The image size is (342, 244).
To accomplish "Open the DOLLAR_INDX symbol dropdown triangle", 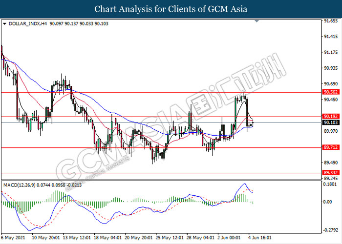I will click(x=4, y=24).
